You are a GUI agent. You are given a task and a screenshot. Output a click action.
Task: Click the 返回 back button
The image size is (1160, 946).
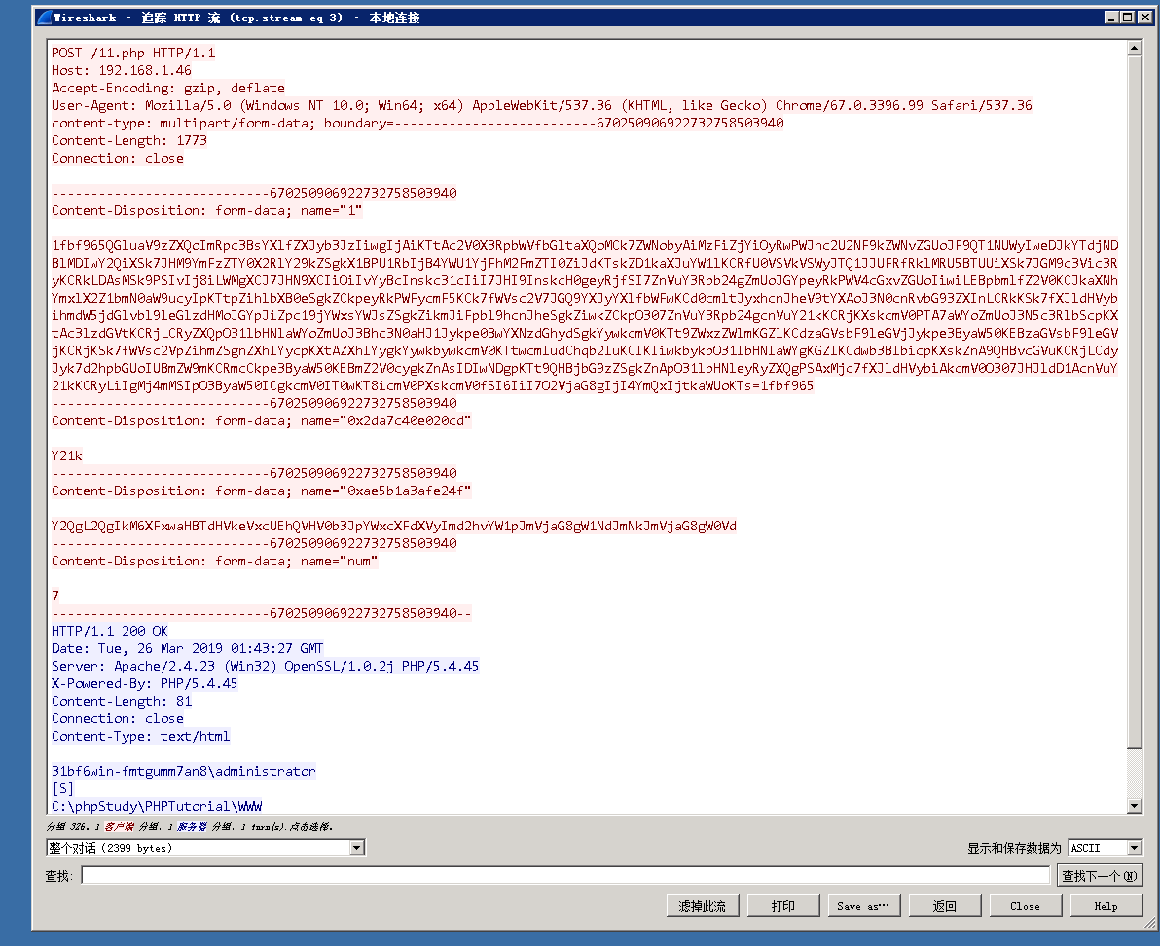944,906
